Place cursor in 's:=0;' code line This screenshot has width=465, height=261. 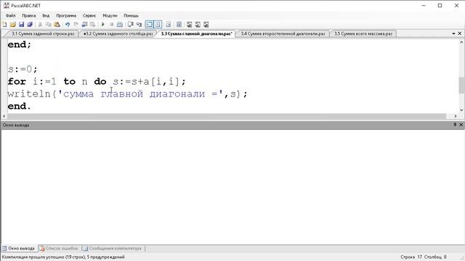tap(23, 70)
